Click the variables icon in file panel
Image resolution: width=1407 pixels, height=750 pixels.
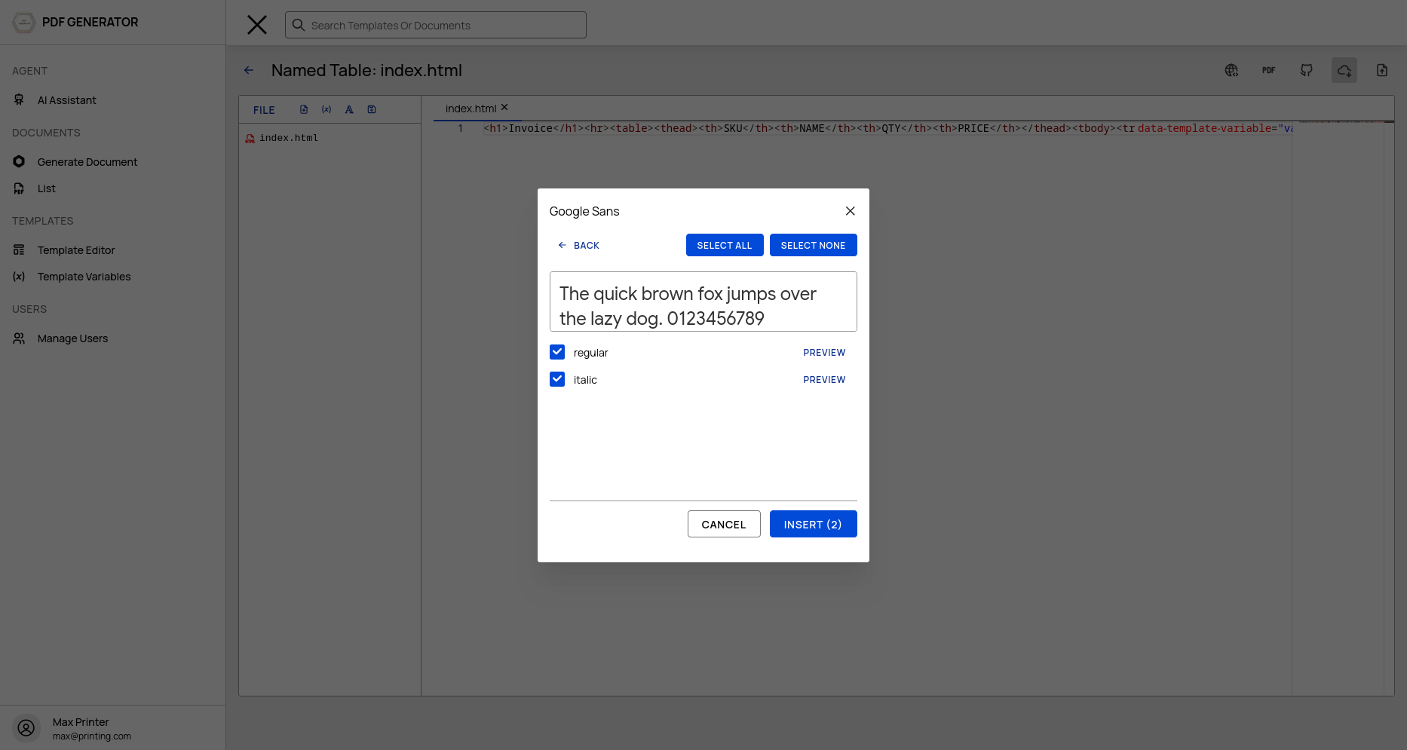326,109
